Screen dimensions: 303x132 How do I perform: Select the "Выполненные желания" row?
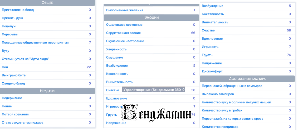pyautogui.click(x=151, y=10)
